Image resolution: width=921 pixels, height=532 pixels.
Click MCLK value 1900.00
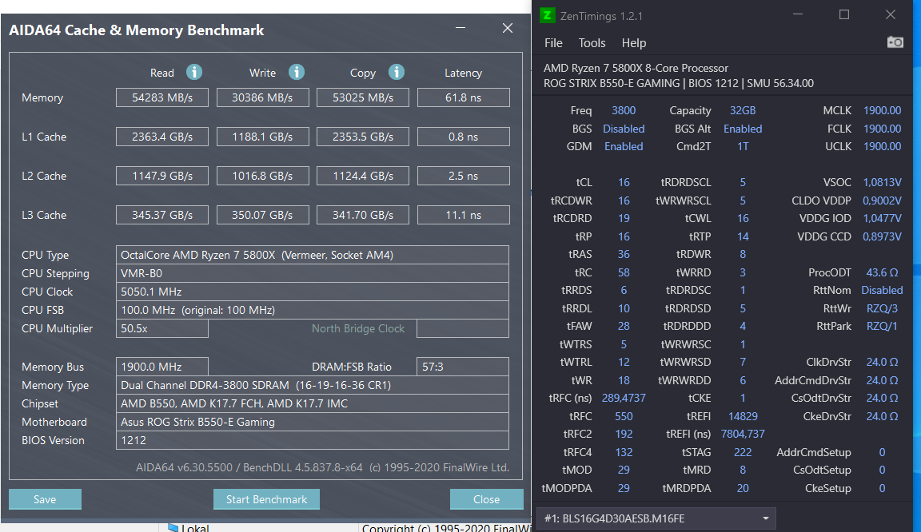[x=882, y=110]
